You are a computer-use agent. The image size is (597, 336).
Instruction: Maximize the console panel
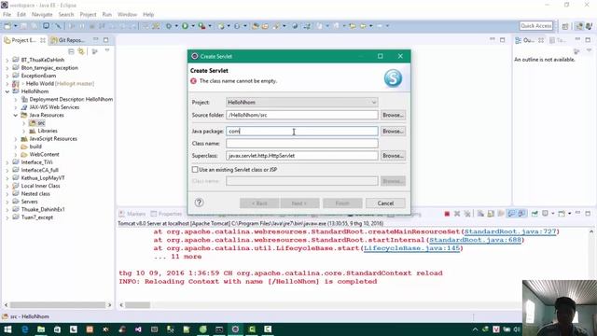click(588, 214)
